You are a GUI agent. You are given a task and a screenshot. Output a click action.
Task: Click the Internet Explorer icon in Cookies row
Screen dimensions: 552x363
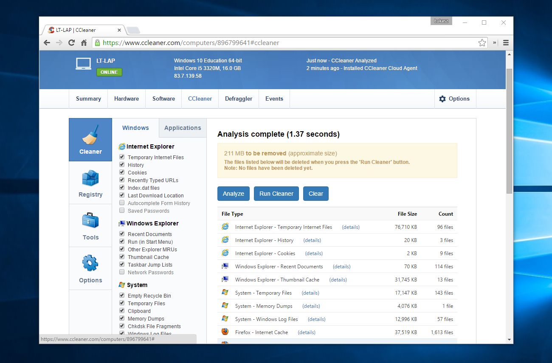[225, 253]
